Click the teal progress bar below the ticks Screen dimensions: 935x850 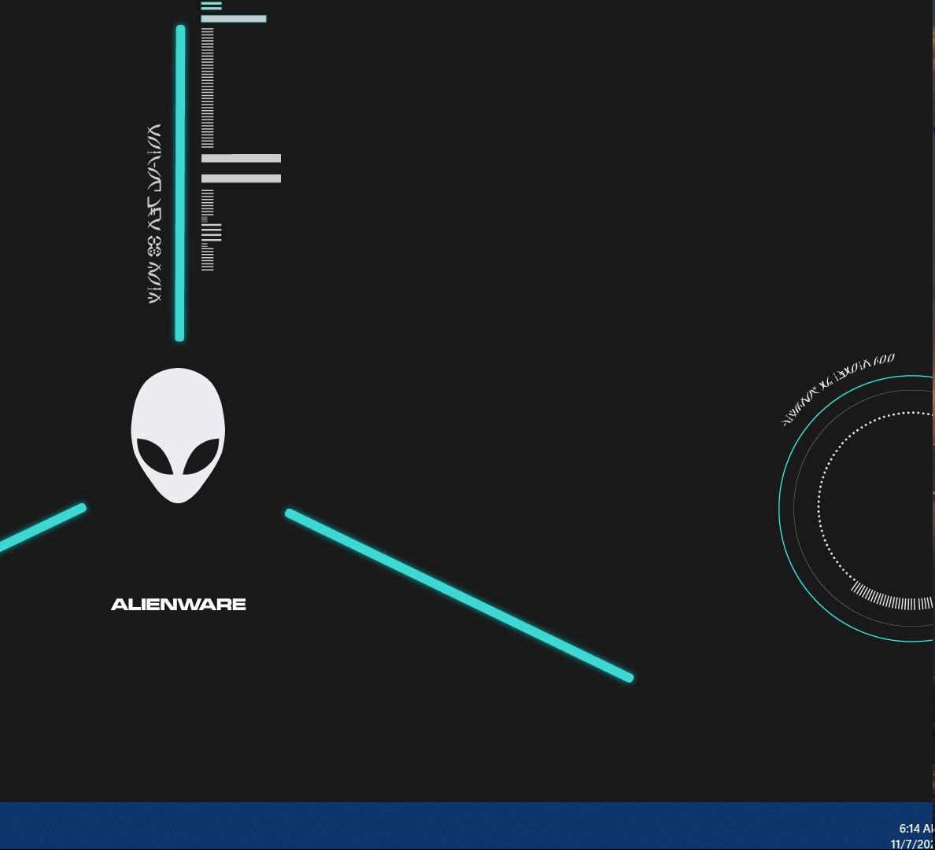click(235, 17)
